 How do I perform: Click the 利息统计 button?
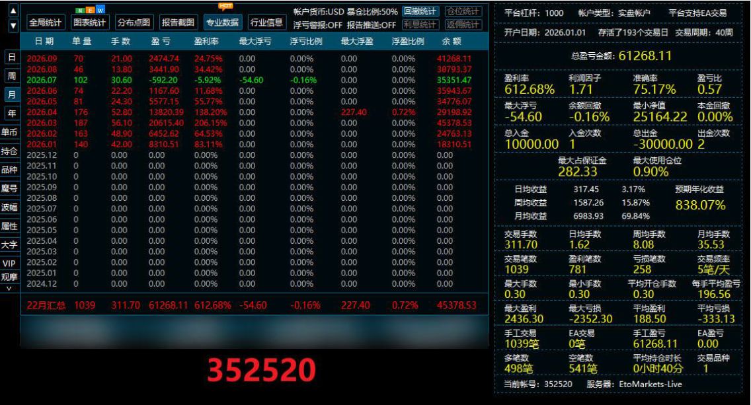(420, 24)
